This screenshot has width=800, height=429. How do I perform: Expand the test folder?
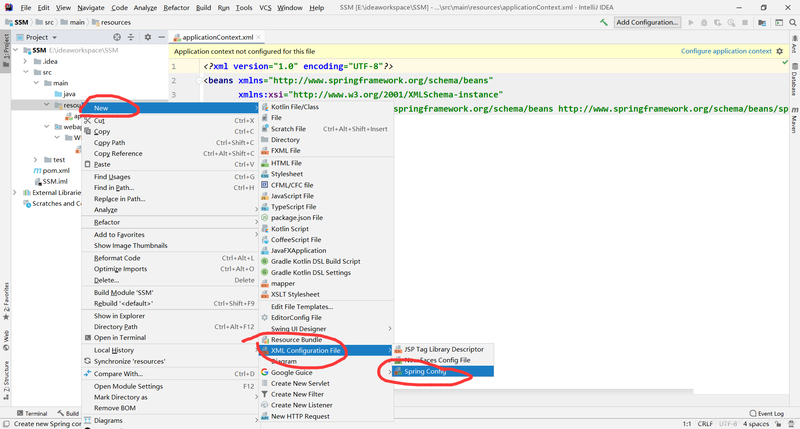coord(36,160)
